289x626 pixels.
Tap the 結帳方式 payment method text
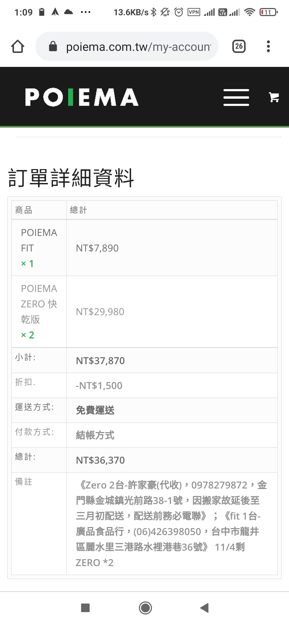[x=95, y=435]
